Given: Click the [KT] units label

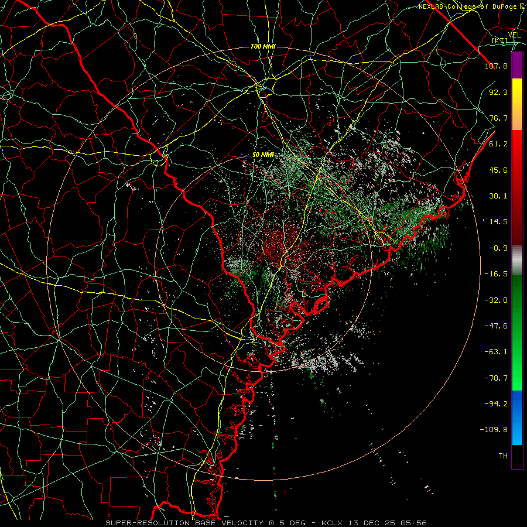Looking at the screenshot, I should (x=500, y=41).
